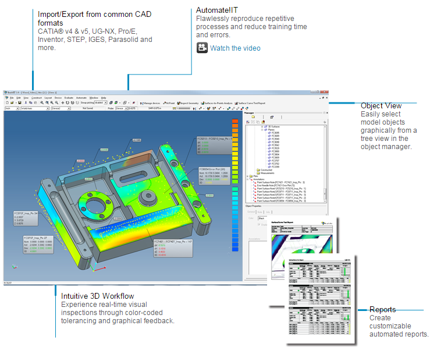Click the Save floppy disk icon
430x350 pixels.
(x=20, y=102)
